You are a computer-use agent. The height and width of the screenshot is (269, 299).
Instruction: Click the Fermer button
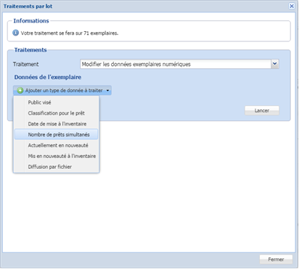(x=276, y=260)
